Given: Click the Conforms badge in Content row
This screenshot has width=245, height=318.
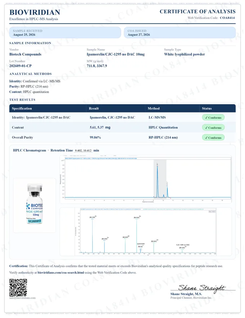Looking at the screenshot, I should [213, 128].
